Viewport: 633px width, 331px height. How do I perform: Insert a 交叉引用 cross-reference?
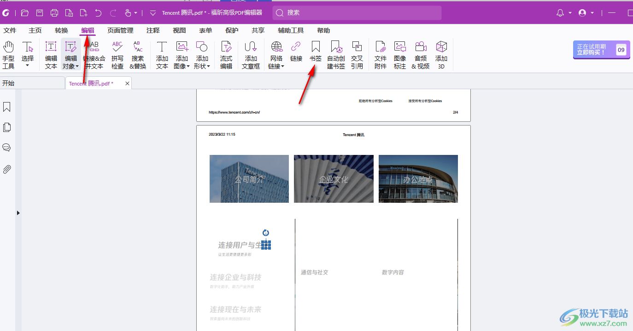pos(357,54)
